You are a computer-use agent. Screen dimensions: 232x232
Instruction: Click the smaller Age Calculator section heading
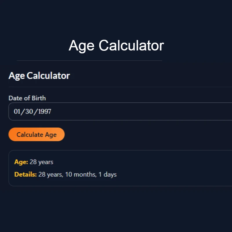coord(39,76)
